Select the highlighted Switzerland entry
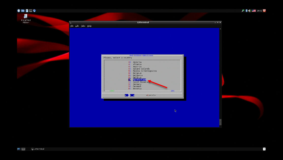 click(x=137, y=80)
